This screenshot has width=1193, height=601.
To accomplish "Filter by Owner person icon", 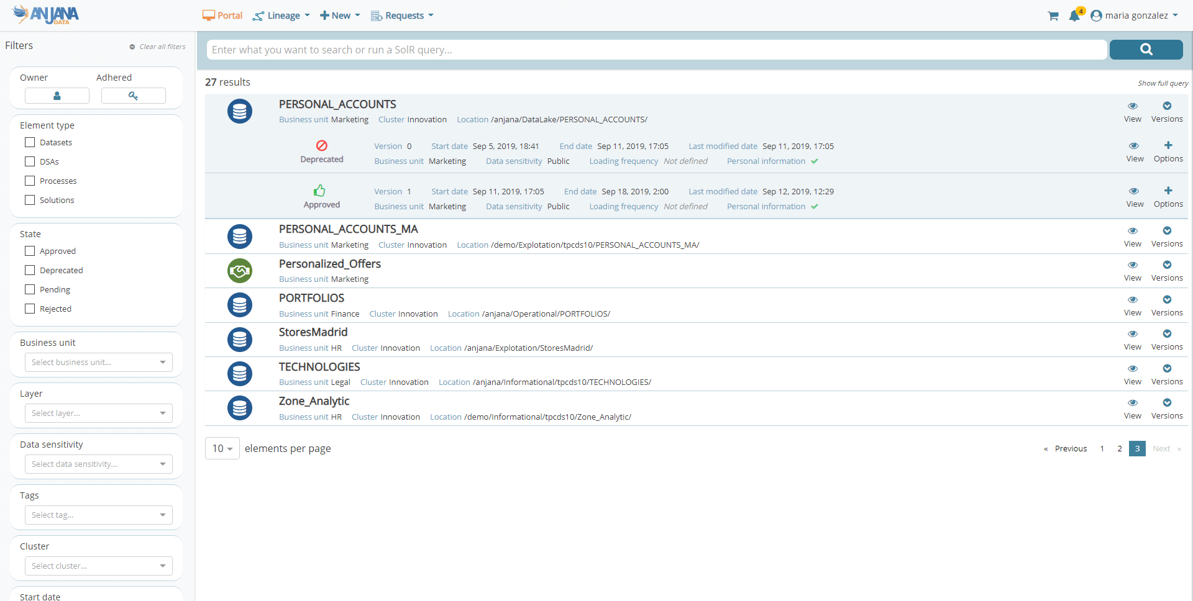I will [x=57, y=96].
